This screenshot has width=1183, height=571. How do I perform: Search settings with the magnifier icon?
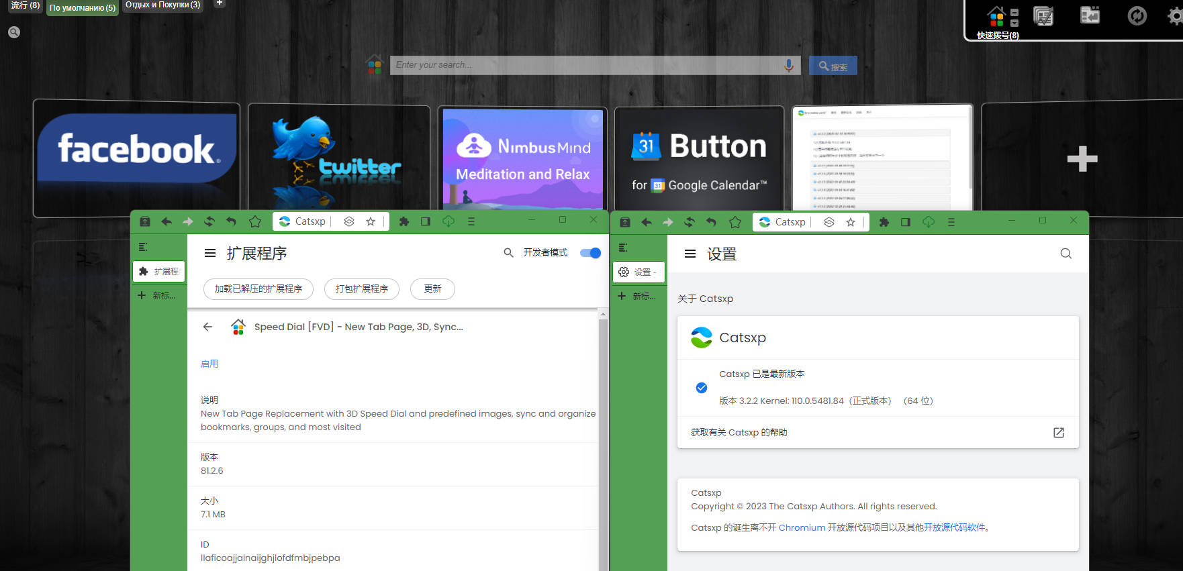tap(1066, 254)
